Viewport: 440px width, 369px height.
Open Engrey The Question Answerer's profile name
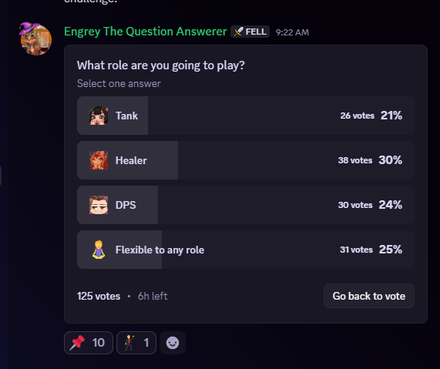point(146,32)
